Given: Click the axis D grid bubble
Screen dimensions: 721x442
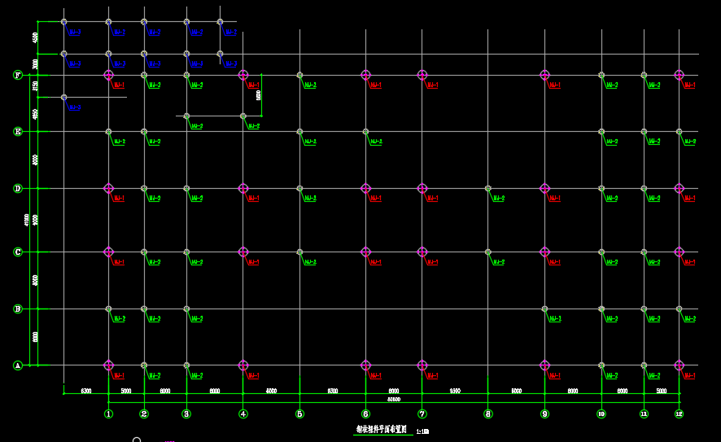Looking at the screenshot, I should (x=17, y=188).
